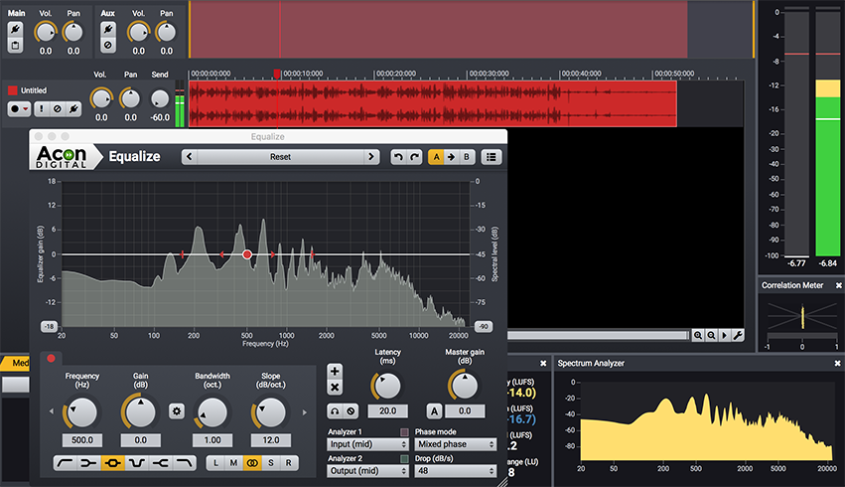Viewport: 845px width, 487px height.
Task: Open the preset list menu icon
Action: [492, 157]
